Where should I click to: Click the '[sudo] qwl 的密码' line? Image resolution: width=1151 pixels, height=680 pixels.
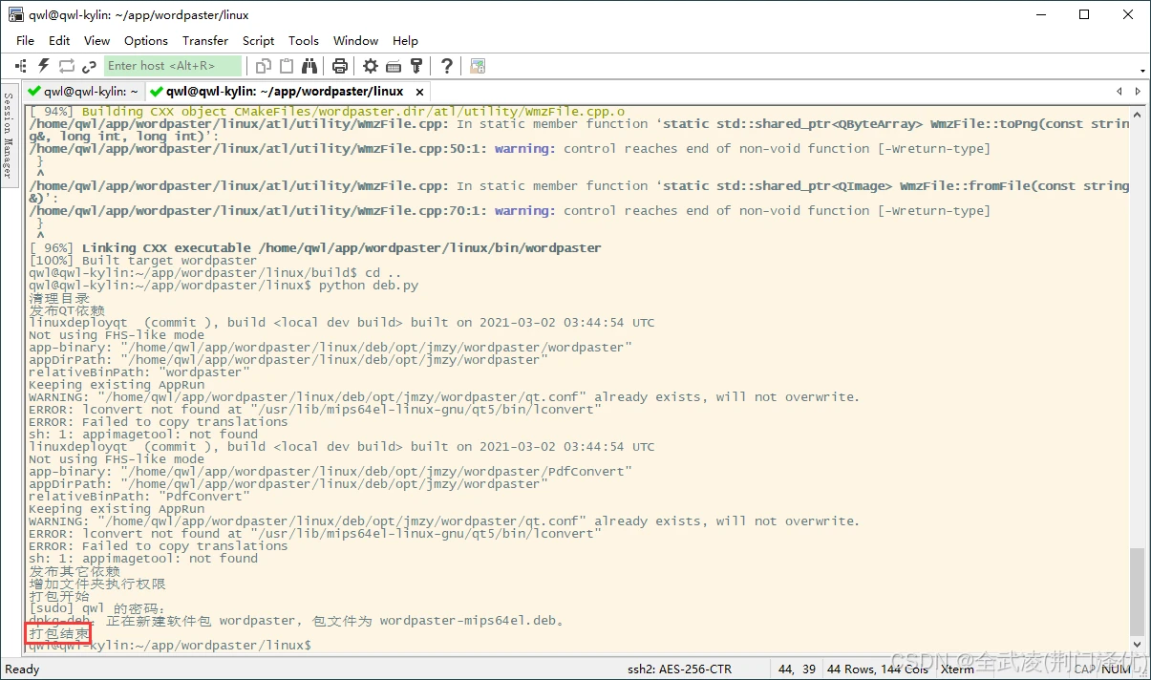96,608
